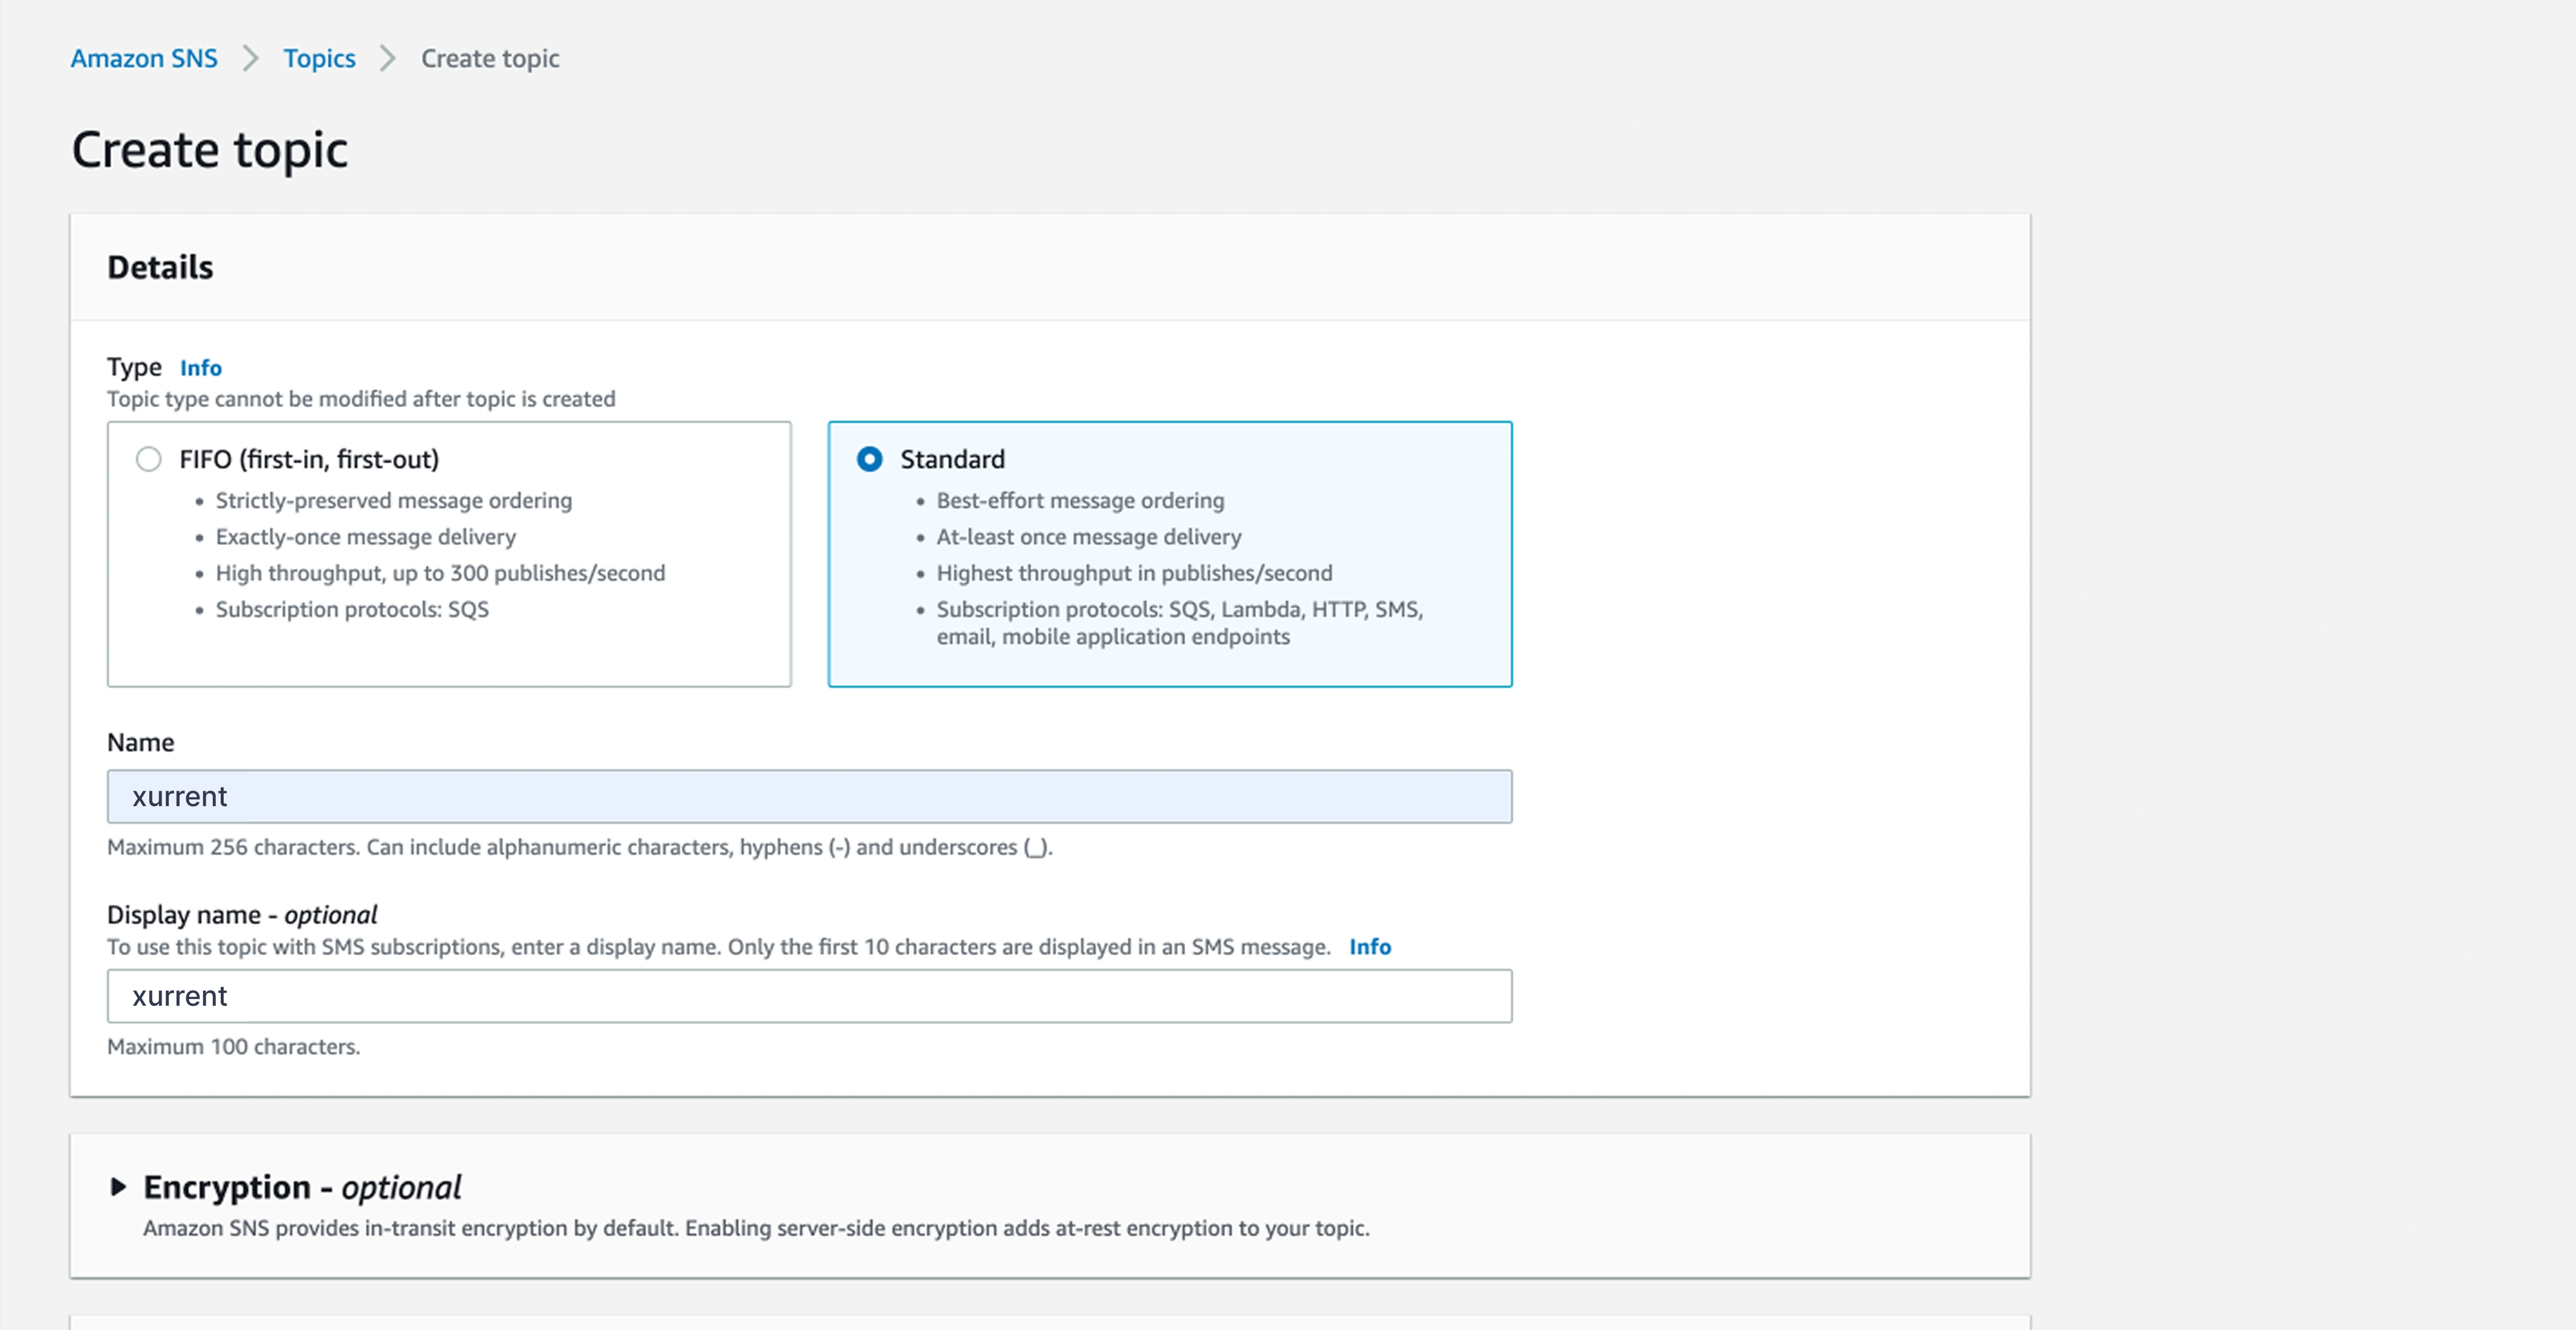This screenshot has width=2576, height=1330.
Task: Click the Standard option label text
Action: click(952, 459)
